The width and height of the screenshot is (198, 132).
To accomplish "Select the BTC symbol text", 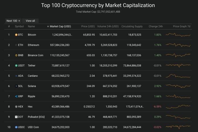I will 21,35.
